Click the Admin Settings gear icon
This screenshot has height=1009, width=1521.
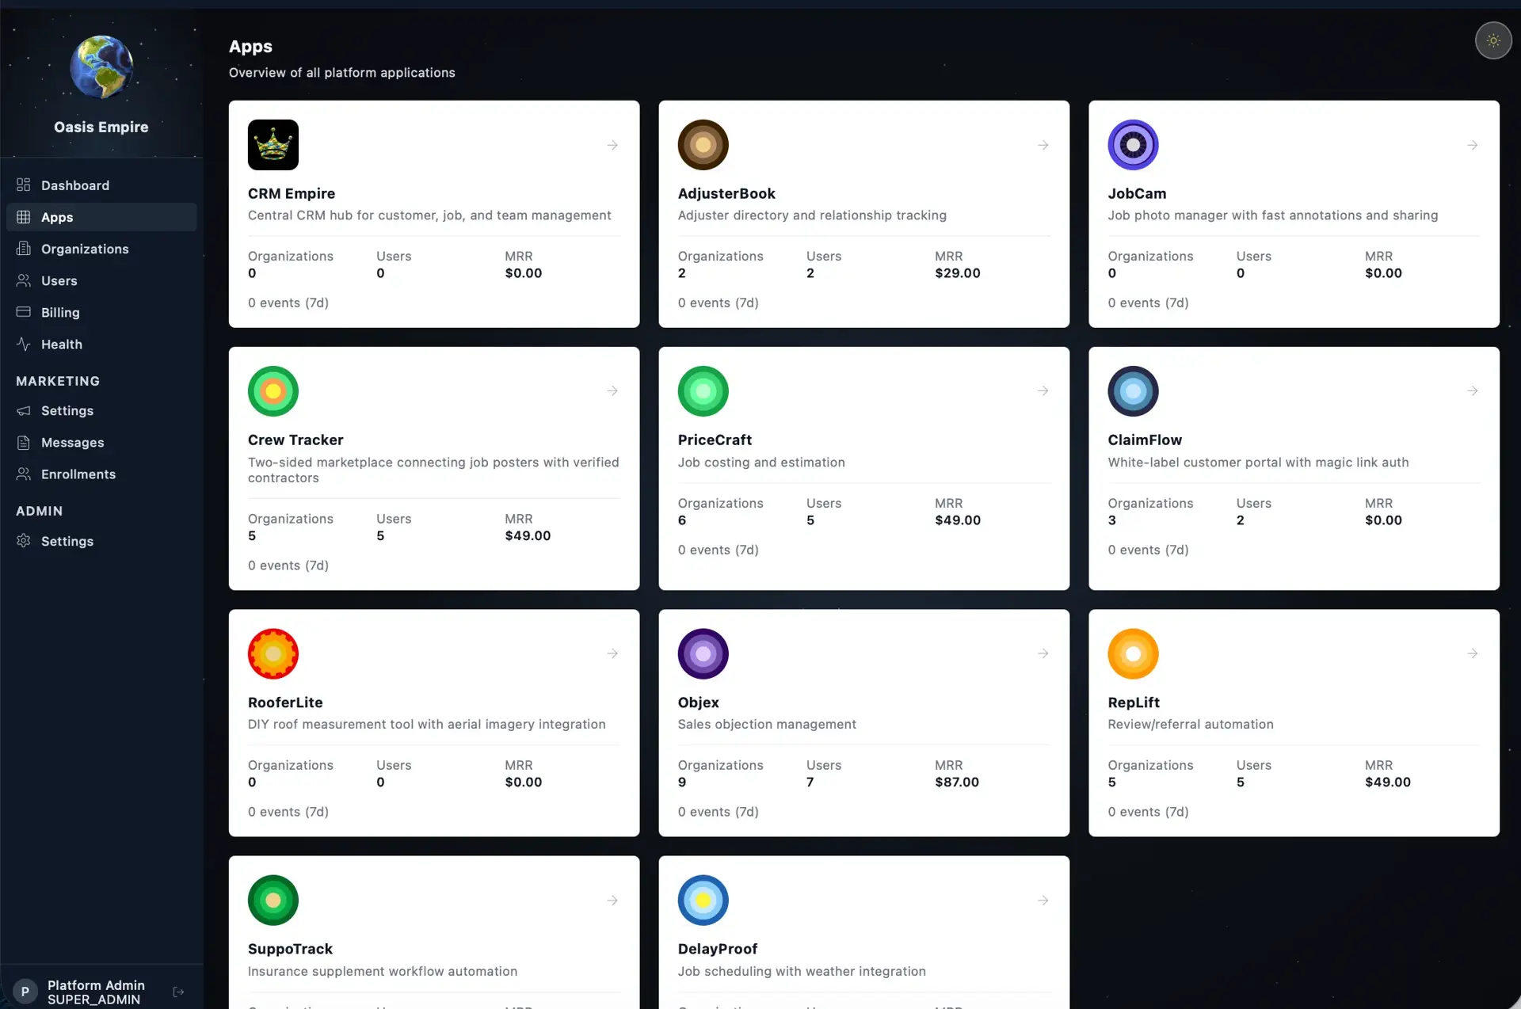pos(24,540)
